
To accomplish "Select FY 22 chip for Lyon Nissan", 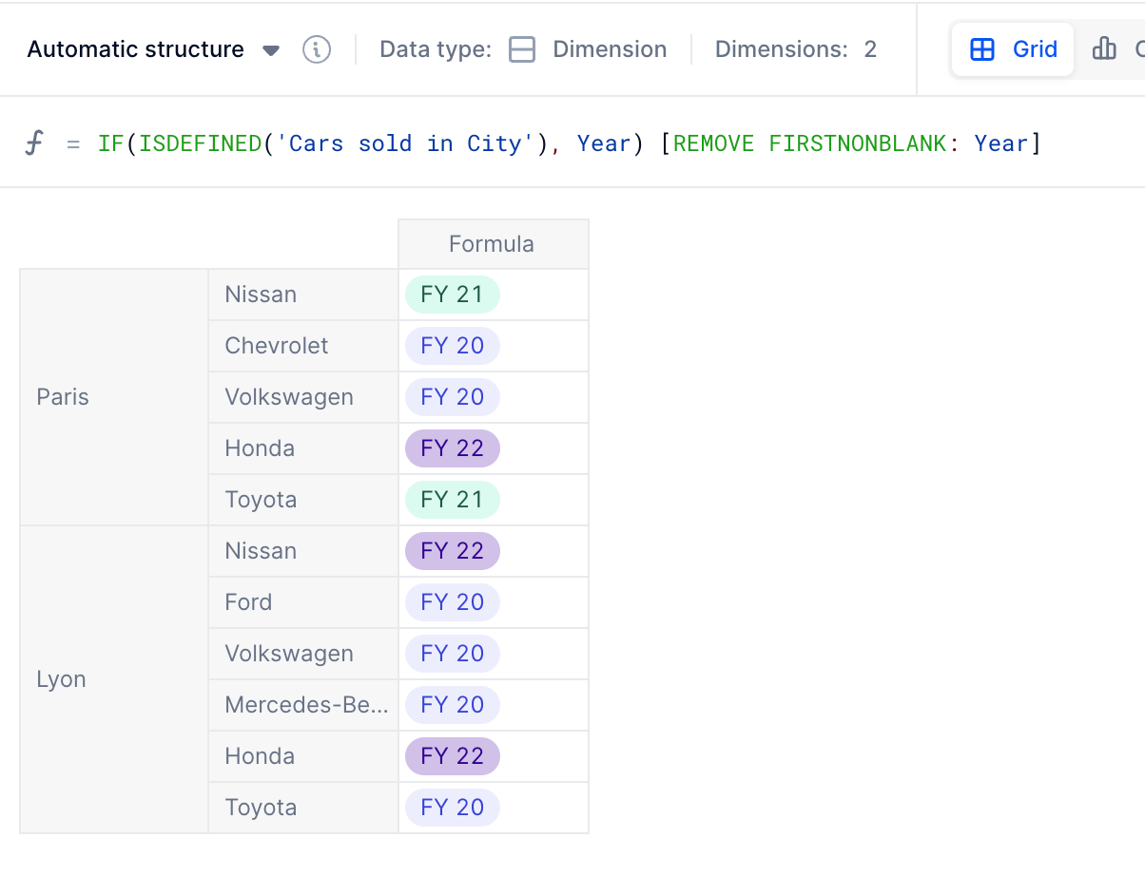I will (453, 551).
